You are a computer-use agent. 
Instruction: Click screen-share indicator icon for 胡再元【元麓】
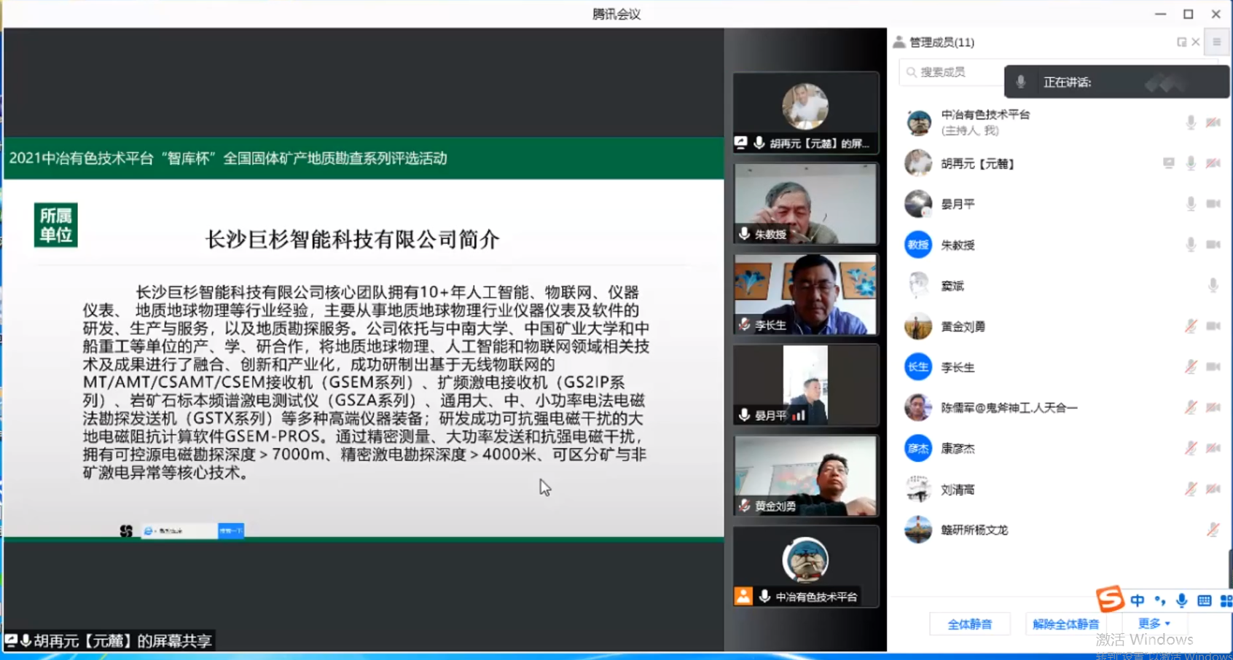pos(1168,163)
